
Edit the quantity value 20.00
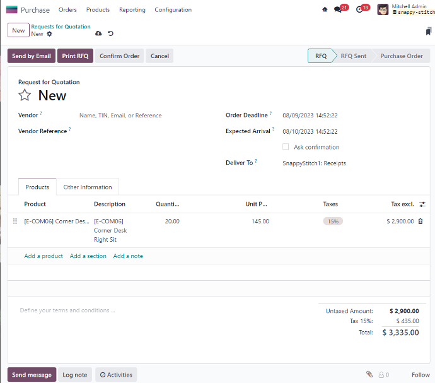tap(172, 221)
